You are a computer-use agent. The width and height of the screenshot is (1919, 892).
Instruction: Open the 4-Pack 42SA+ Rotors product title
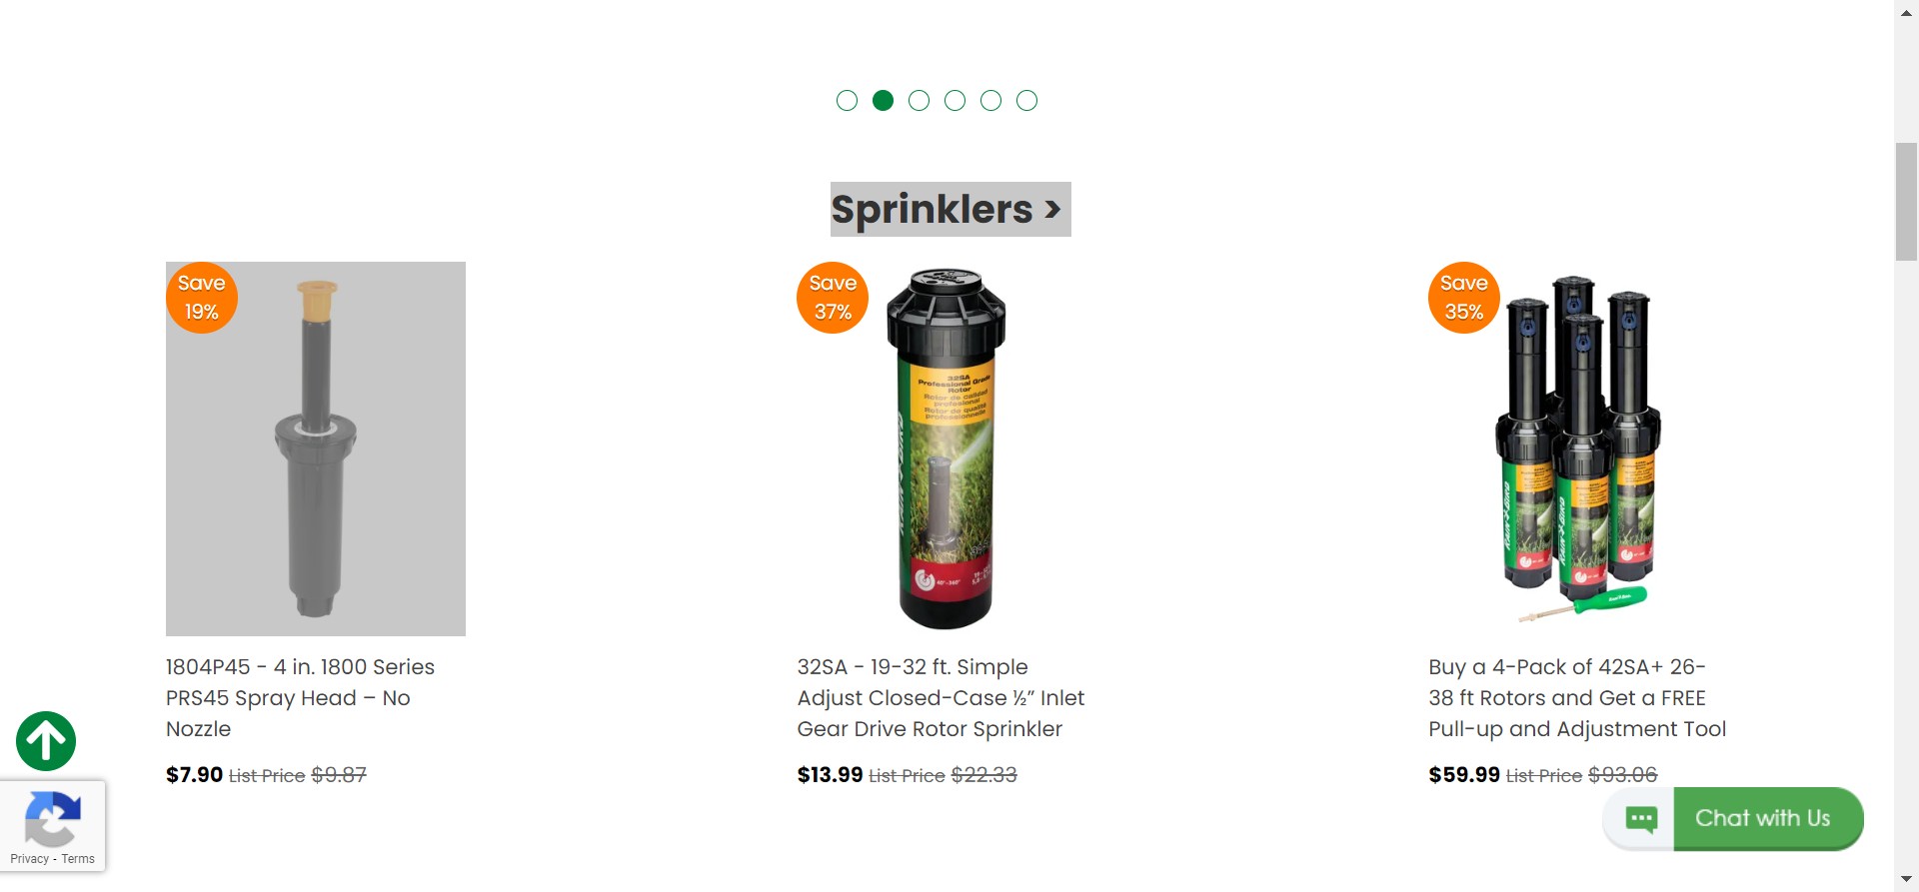[x=1577, y=697]
